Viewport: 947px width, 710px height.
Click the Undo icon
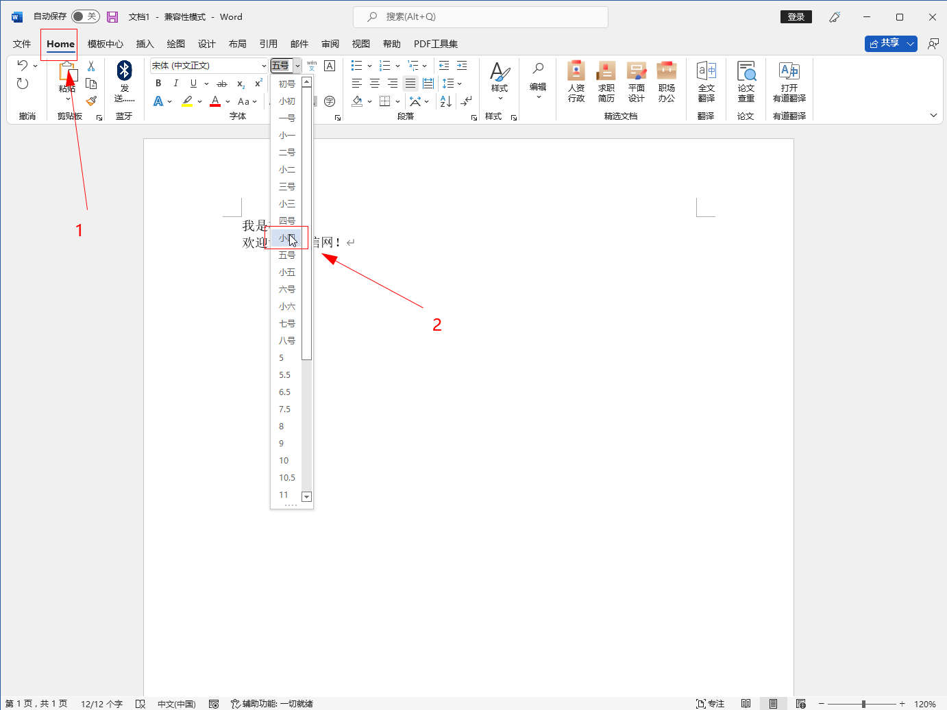point(22,66)
